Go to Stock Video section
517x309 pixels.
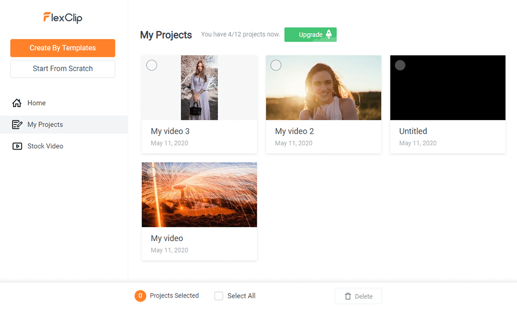coord(45,146)
